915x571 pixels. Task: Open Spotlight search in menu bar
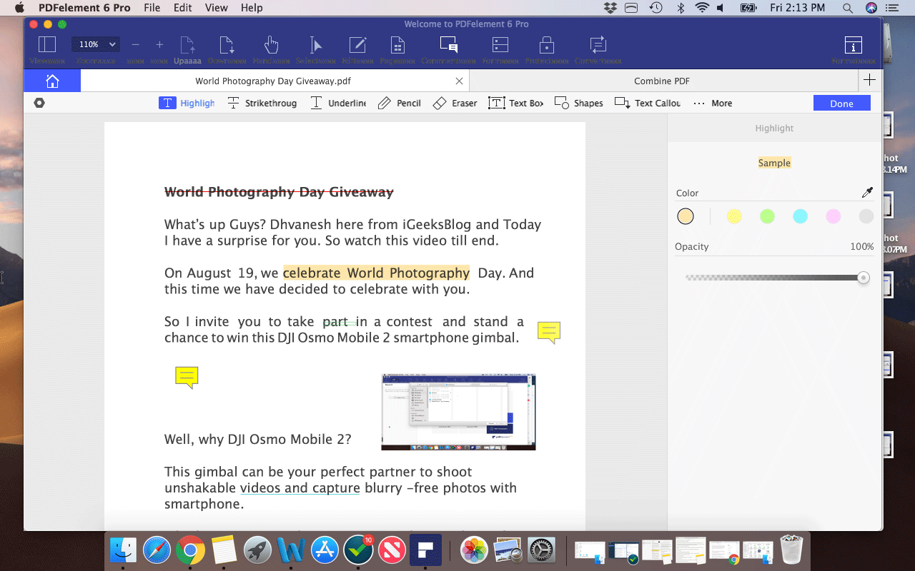click(x=848, y=8)
